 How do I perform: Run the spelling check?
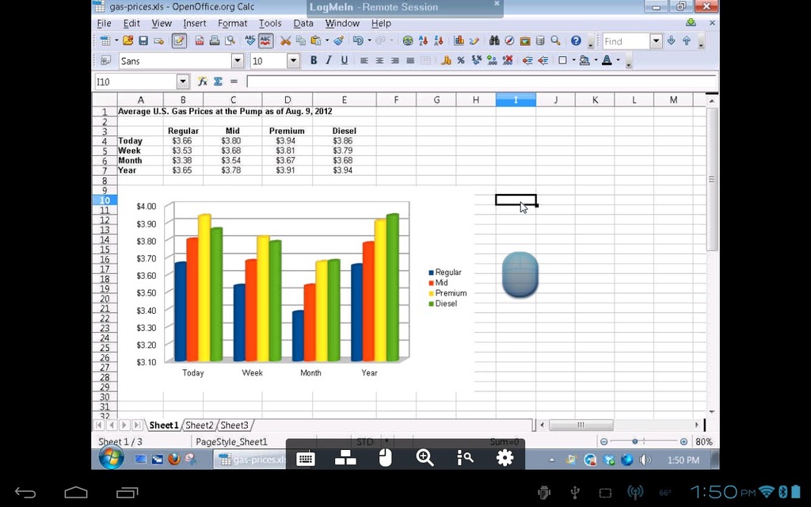[250, 41]
